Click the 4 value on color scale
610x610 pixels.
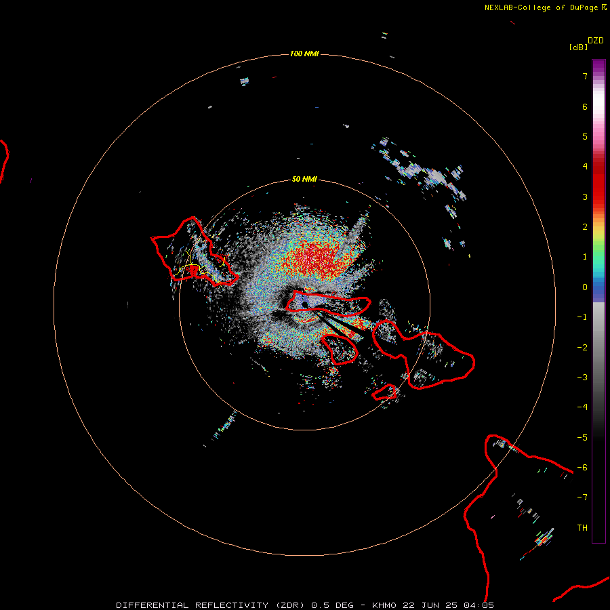tap(585, 167)
